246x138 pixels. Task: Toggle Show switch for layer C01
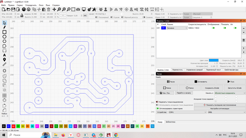[x=225, y=28]
